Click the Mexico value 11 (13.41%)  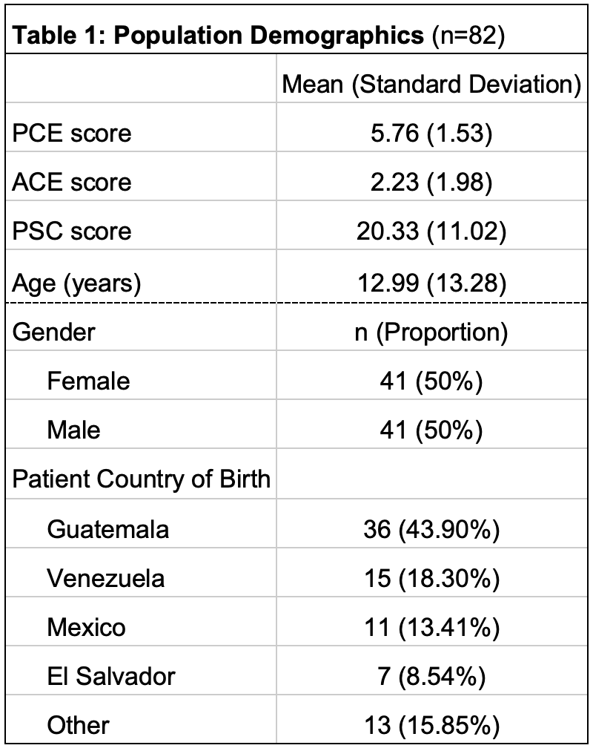click(432, 627)
